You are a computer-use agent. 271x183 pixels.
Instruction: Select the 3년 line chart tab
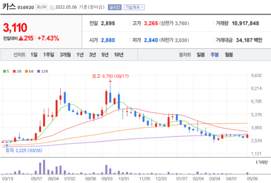click(93, 55)
